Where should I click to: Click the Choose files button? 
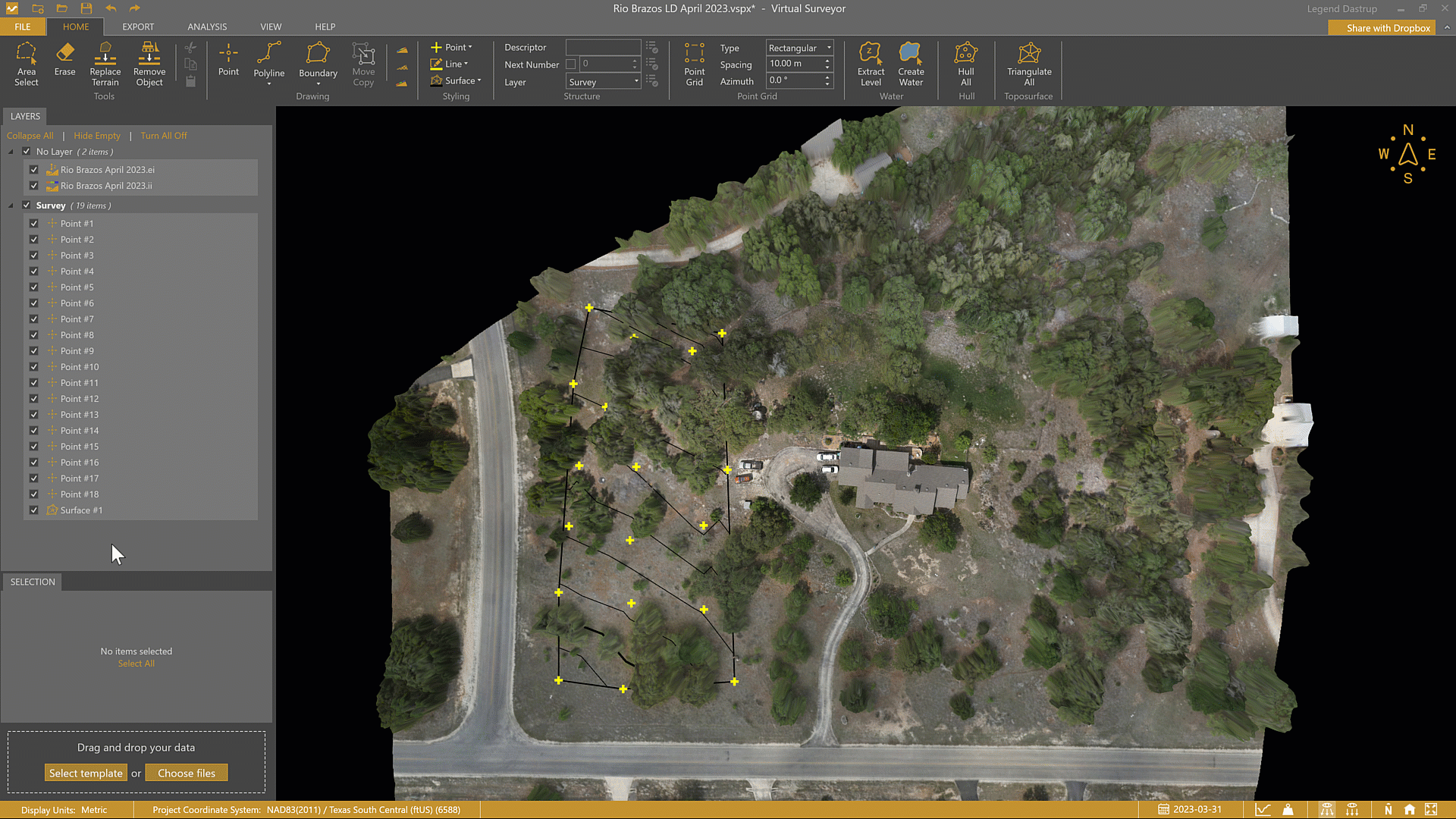pos(187,773)
